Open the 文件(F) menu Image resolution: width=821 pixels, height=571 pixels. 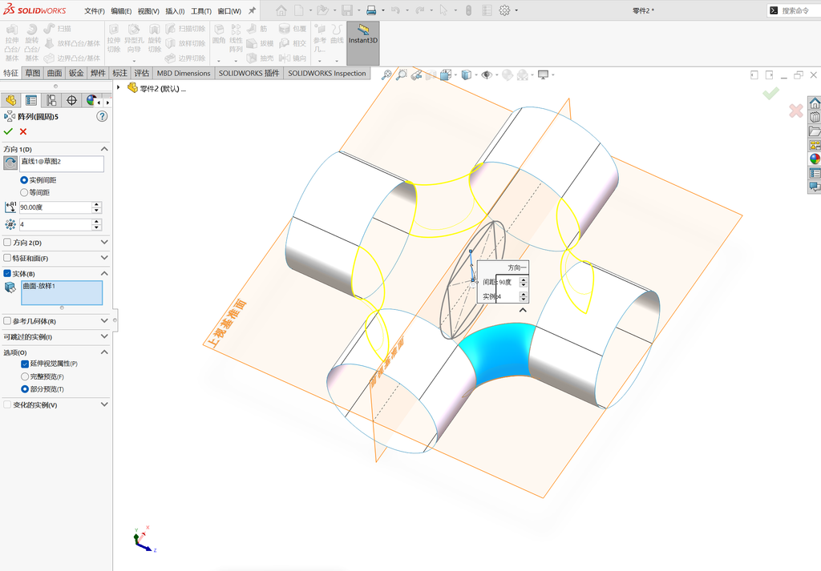[95, 11]
